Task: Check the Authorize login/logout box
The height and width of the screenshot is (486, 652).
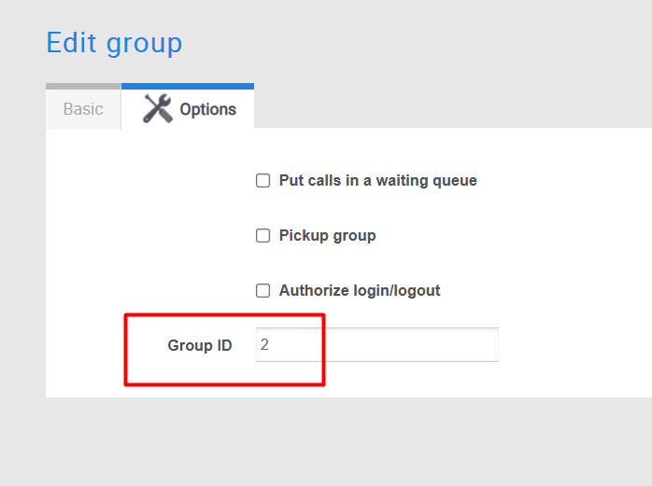Action: click(262, 291)
